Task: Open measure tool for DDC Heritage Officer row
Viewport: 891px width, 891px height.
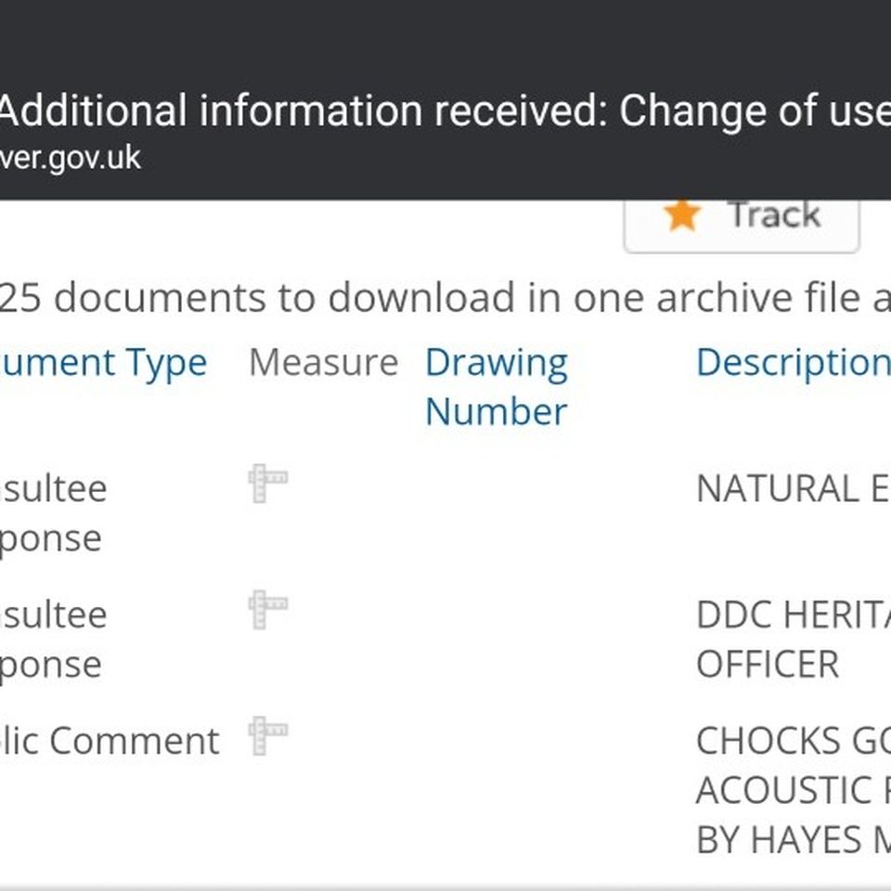Action: pyautogui.click(x=268, y=610)
